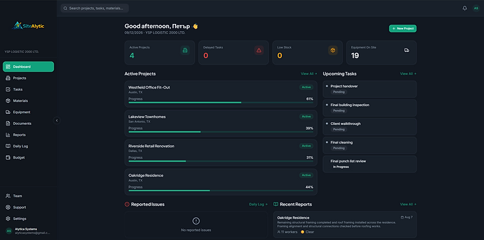
Task: Click the Tasks checkmark icon in sidebar
Action: [x=8, y=89]
